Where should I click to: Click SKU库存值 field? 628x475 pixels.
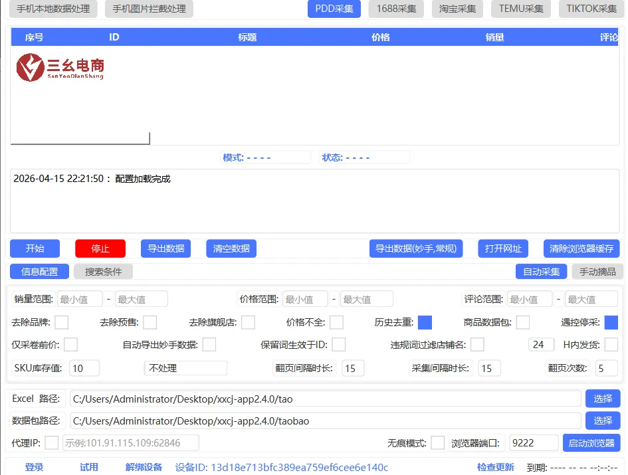click(x=84, y=368)
